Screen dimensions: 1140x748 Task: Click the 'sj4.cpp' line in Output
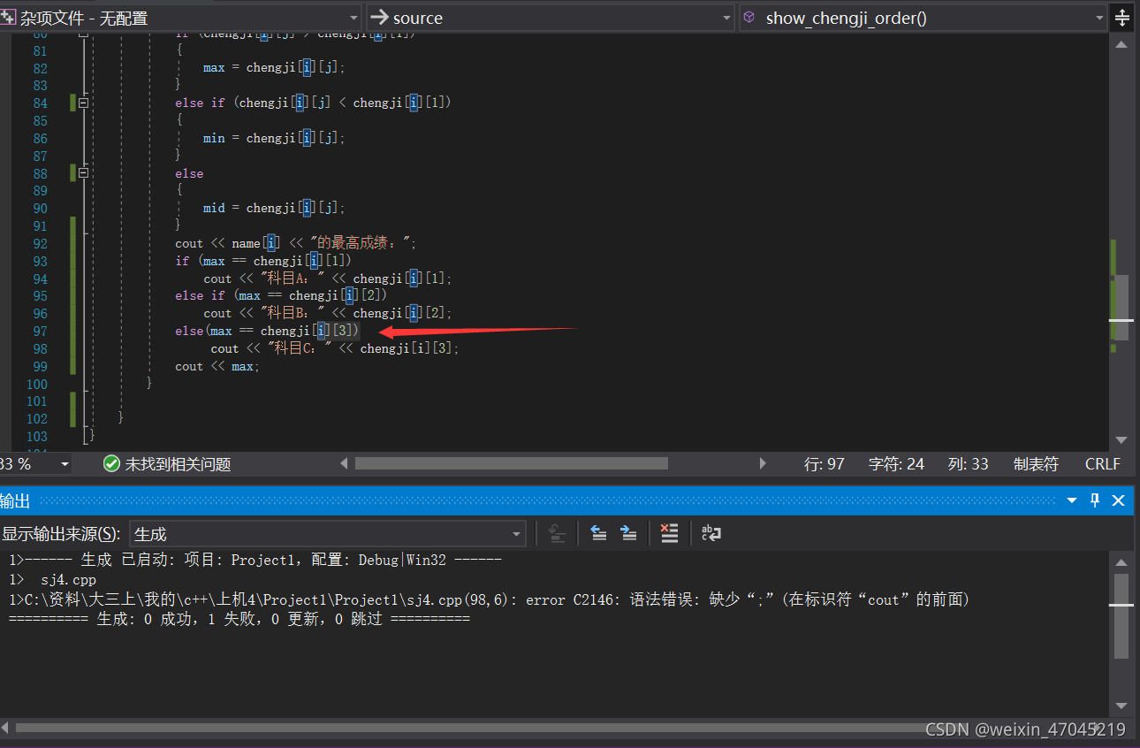68,580
